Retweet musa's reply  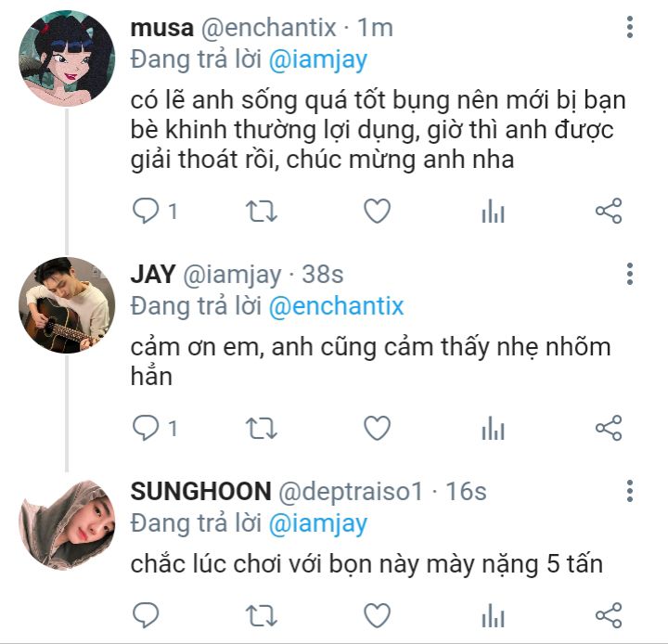click(262, 213)
